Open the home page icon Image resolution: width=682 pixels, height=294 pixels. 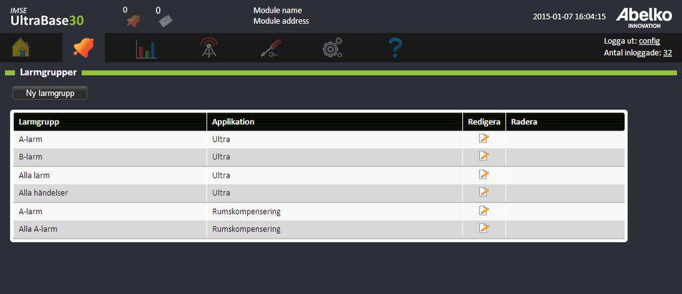[x=21, y=47]
